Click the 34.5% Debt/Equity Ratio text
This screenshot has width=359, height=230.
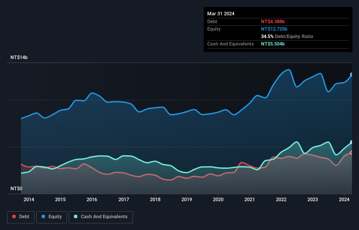click(287, 36)
